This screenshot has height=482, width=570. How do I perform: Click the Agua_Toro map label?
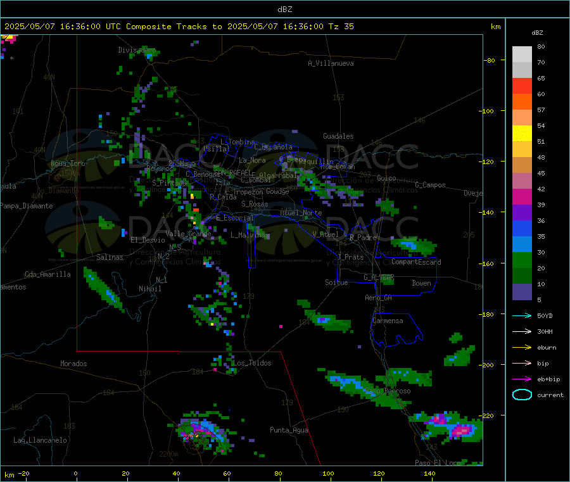click(68, 163)
